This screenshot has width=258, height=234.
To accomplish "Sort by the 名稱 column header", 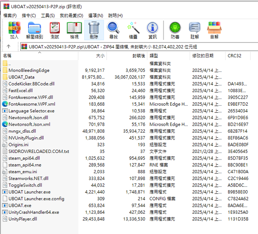I will click(39, 56).
